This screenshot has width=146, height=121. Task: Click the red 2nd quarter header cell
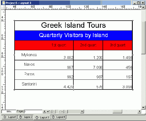point(88,45)
